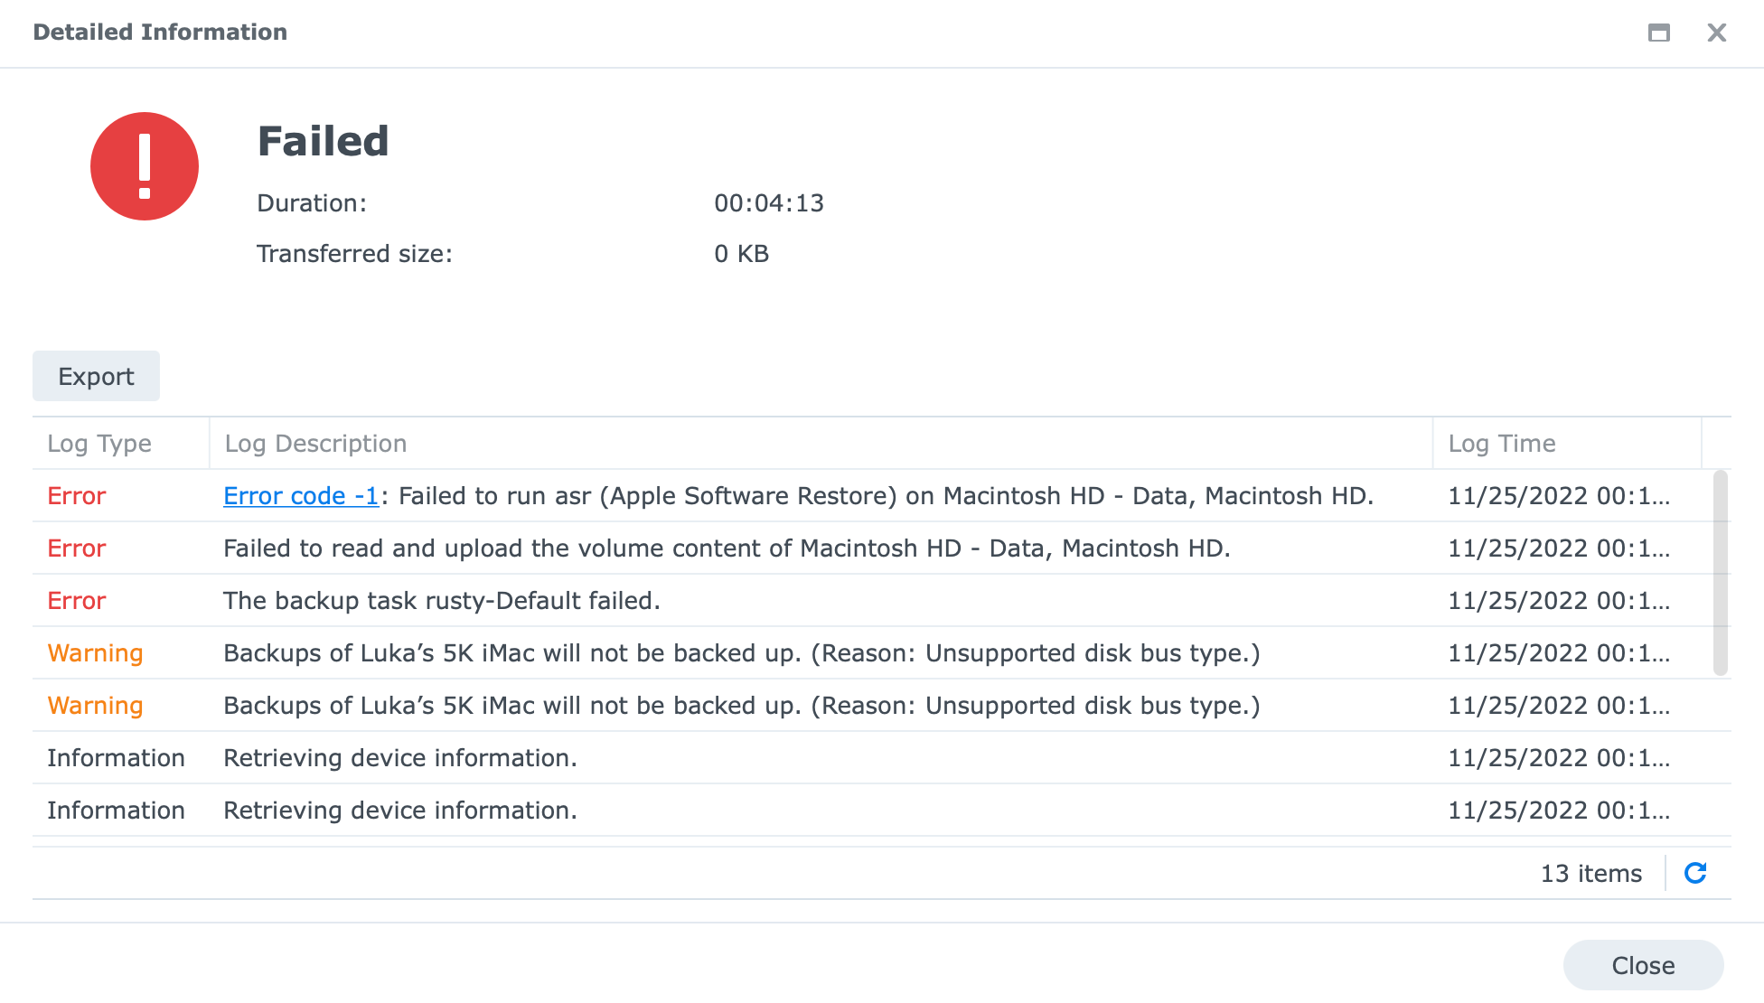Click the maximize window icon
Screen dimensions: 1764x1003
click(1659, 33)
